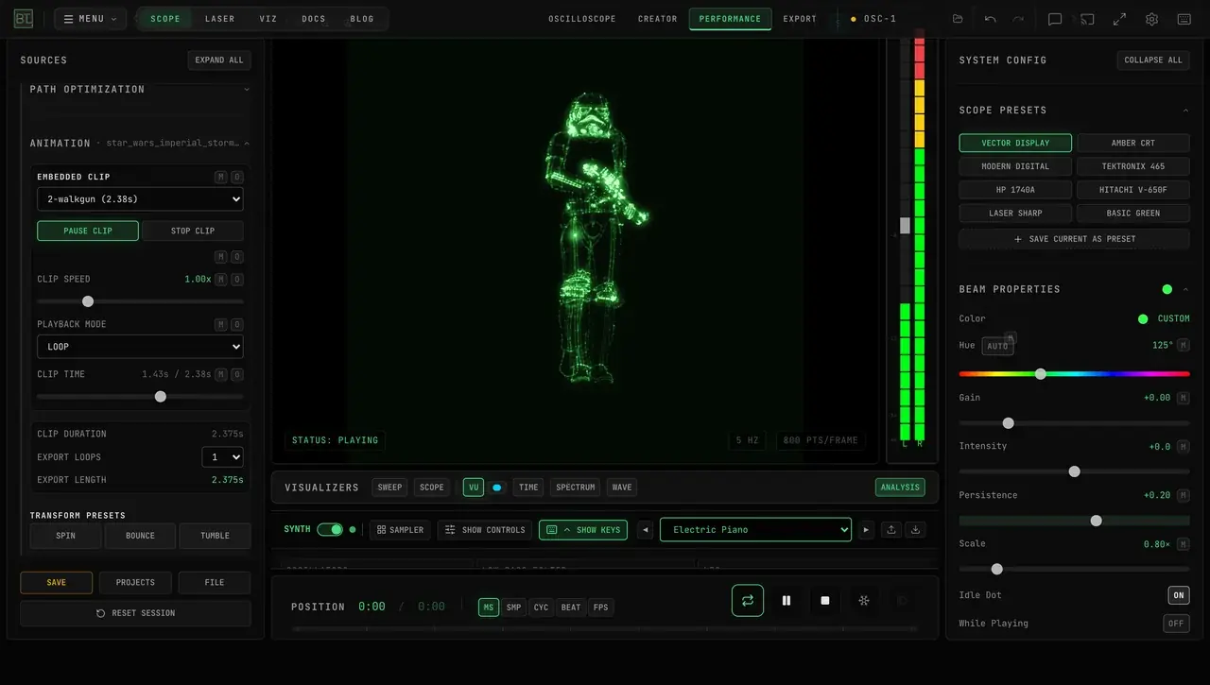Open the Blog tab
The height and width of the screenshot is (685, 1210).
362,19
